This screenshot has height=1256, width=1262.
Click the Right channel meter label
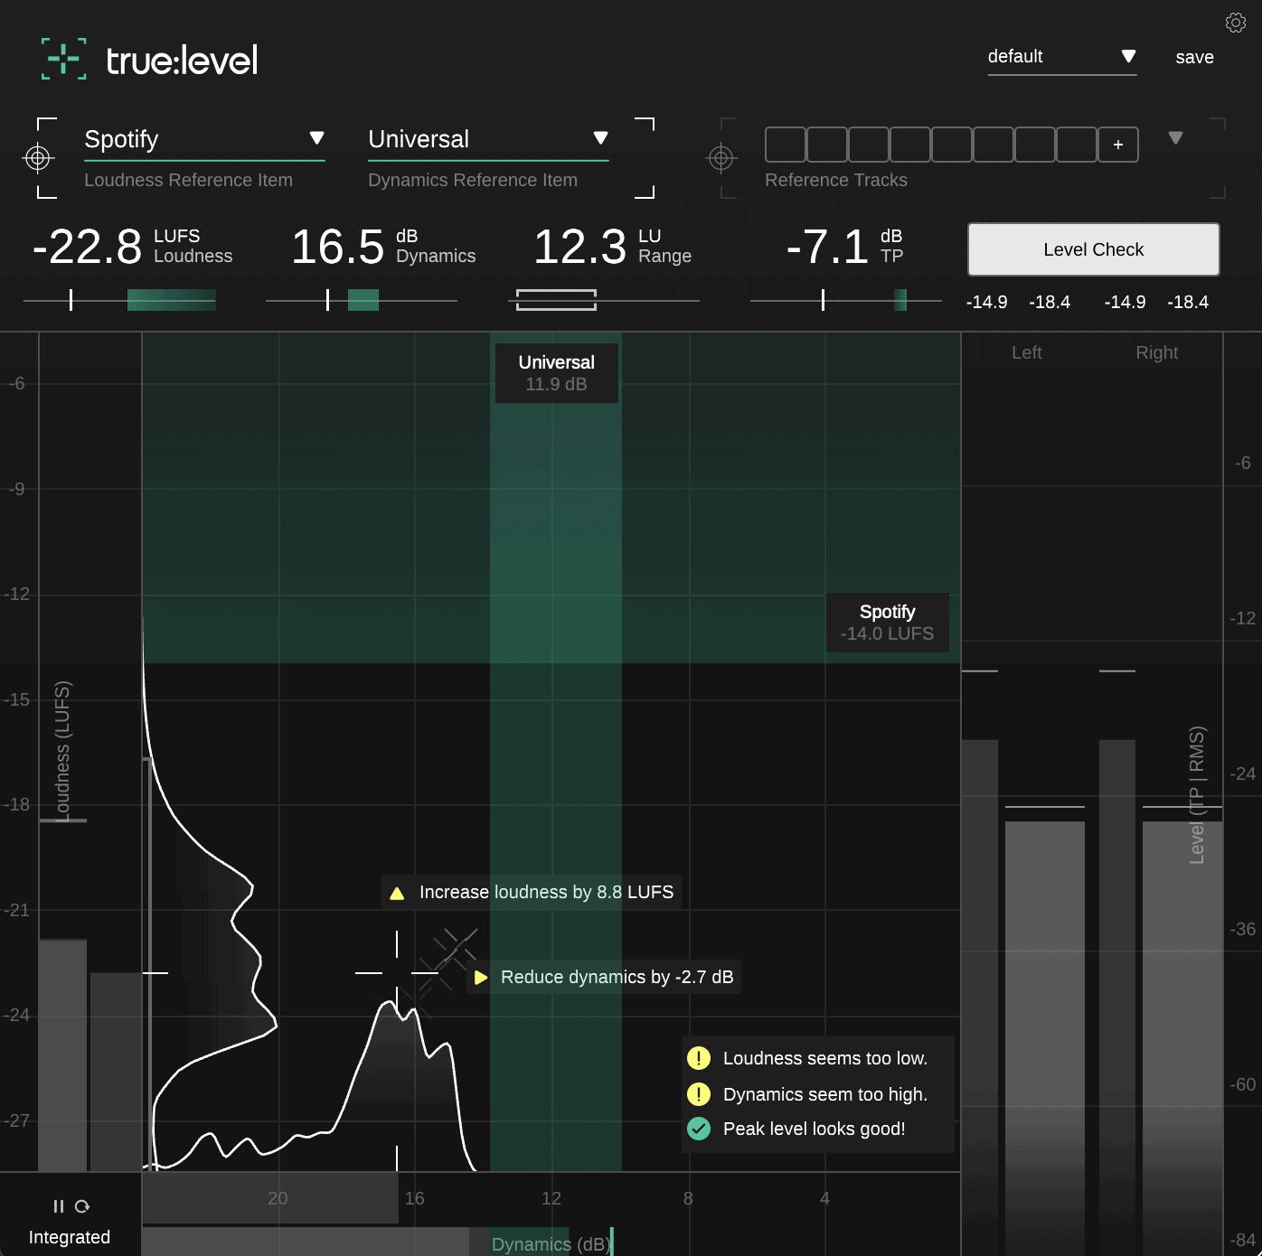coord(1157,352)
